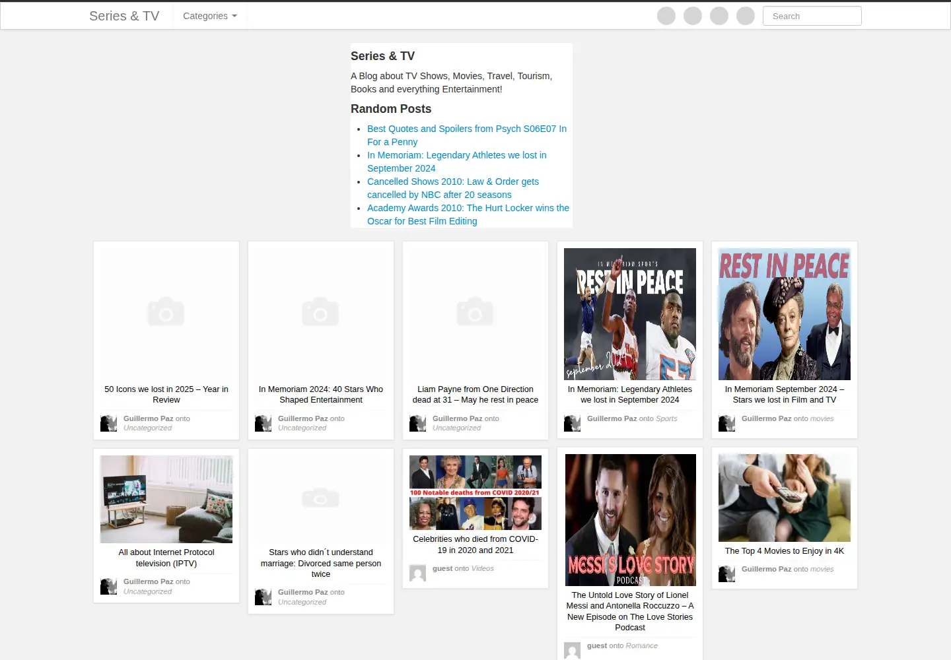This screenshot has height=660, width=951.
Task: Click the Search input field
Action: coord(812,16)
